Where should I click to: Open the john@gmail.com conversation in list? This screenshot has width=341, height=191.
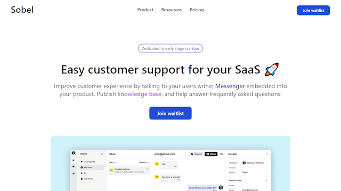[x=129, y=170]
